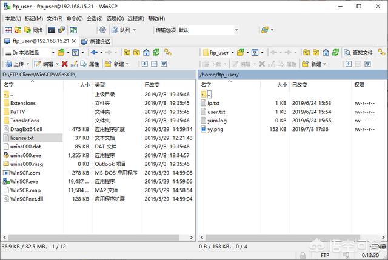Open local Properties (属性) button
The height and width of the screenshot is (260, 388).
pos(90,64)
